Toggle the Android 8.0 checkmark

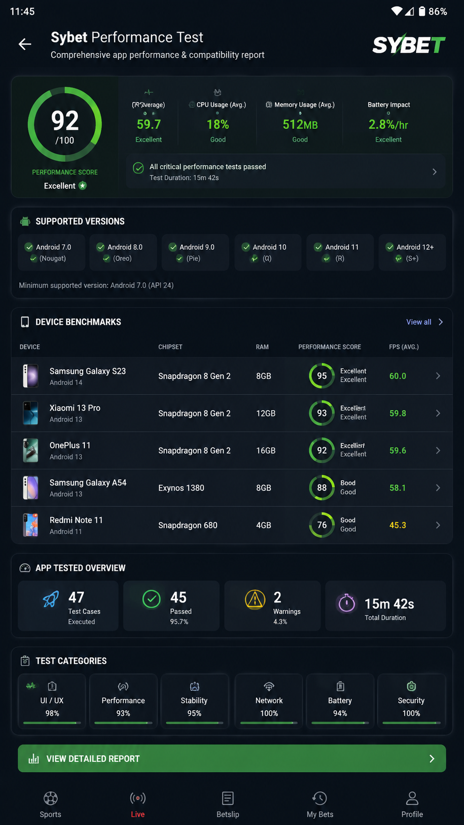click(x=101, y=247)
